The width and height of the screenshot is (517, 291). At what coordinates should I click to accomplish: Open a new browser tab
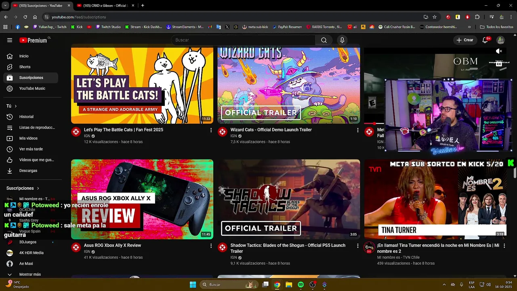143,6
